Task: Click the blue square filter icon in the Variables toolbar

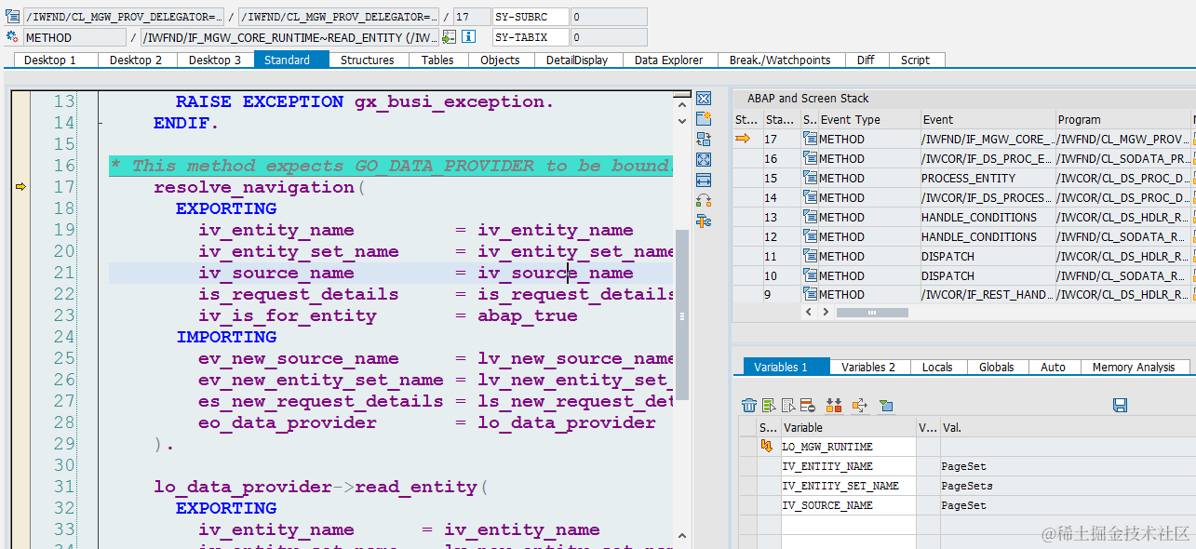Action: click(x=886, y=405)
